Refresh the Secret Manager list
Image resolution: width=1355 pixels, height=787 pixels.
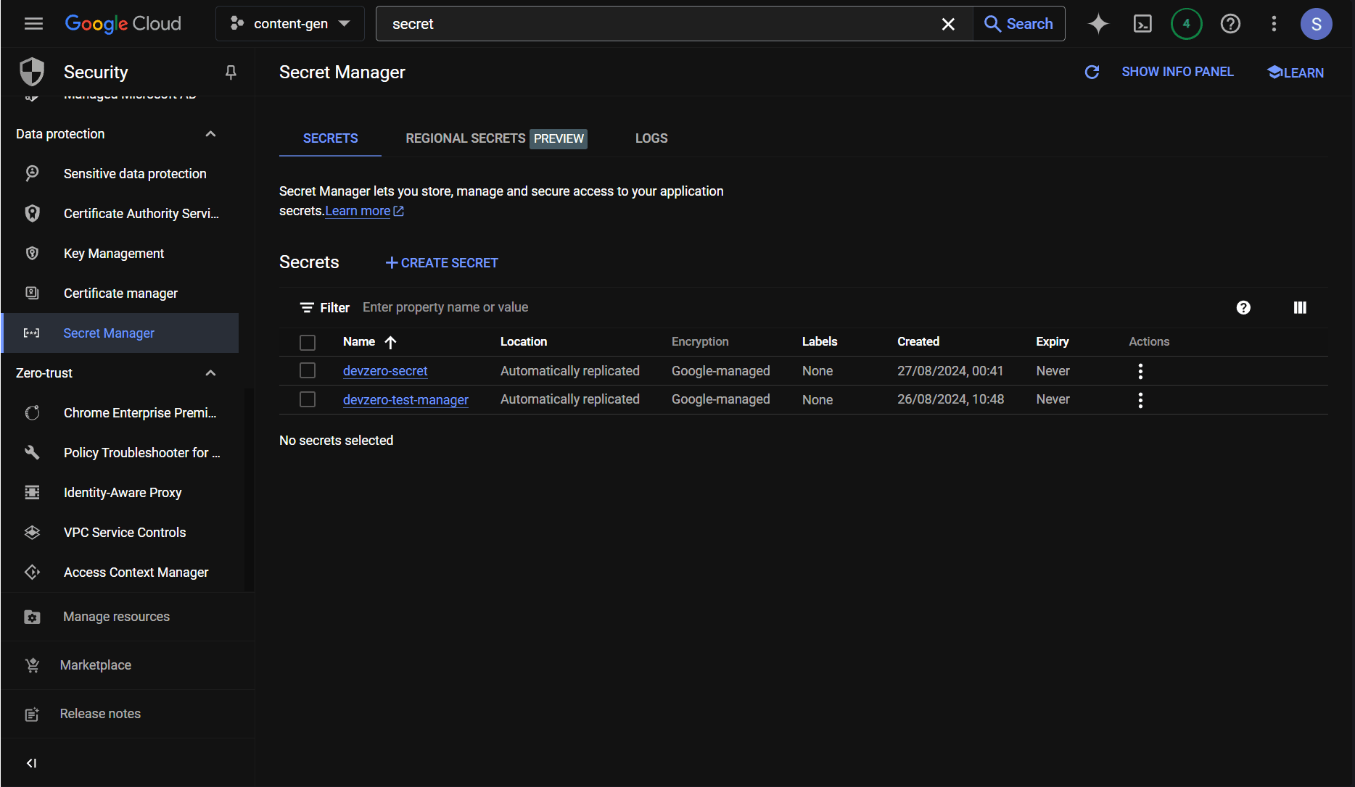click(1092, 72)
